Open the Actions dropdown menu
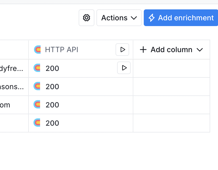Viewport: 218px width, 170px height. pos(119,18)
